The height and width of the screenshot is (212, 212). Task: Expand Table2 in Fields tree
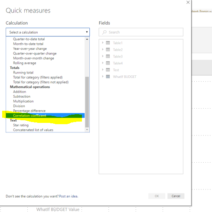(103, 49)
